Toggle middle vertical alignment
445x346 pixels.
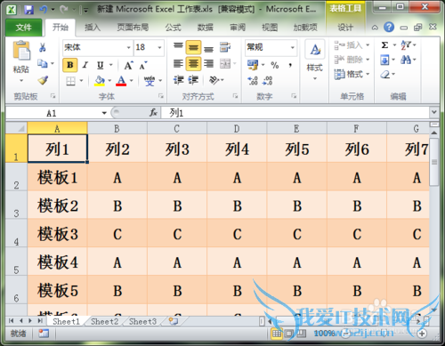(x=193, y=47)
